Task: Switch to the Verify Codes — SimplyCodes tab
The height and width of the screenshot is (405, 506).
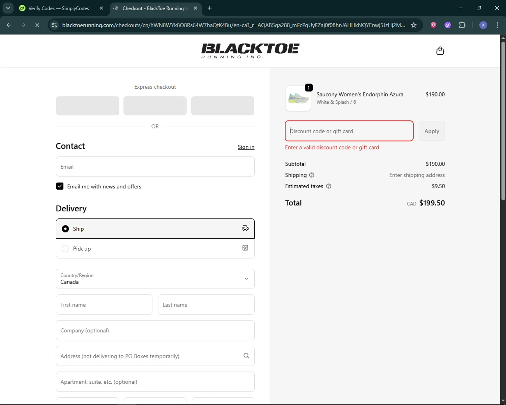Action: pos(59,8)
